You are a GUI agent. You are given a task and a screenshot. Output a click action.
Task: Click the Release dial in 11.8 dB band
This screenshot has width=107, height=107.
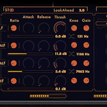(44, 45)
